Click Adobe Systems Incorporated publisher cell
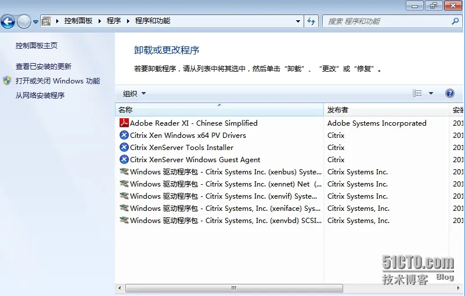 click(377, 123)
